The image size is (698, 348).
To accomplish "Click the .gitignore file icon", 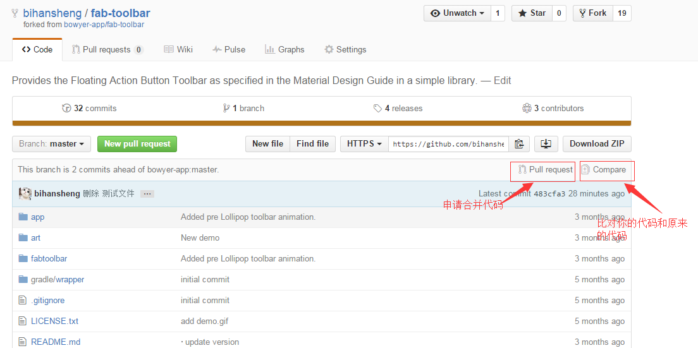I will coord(23,301).
